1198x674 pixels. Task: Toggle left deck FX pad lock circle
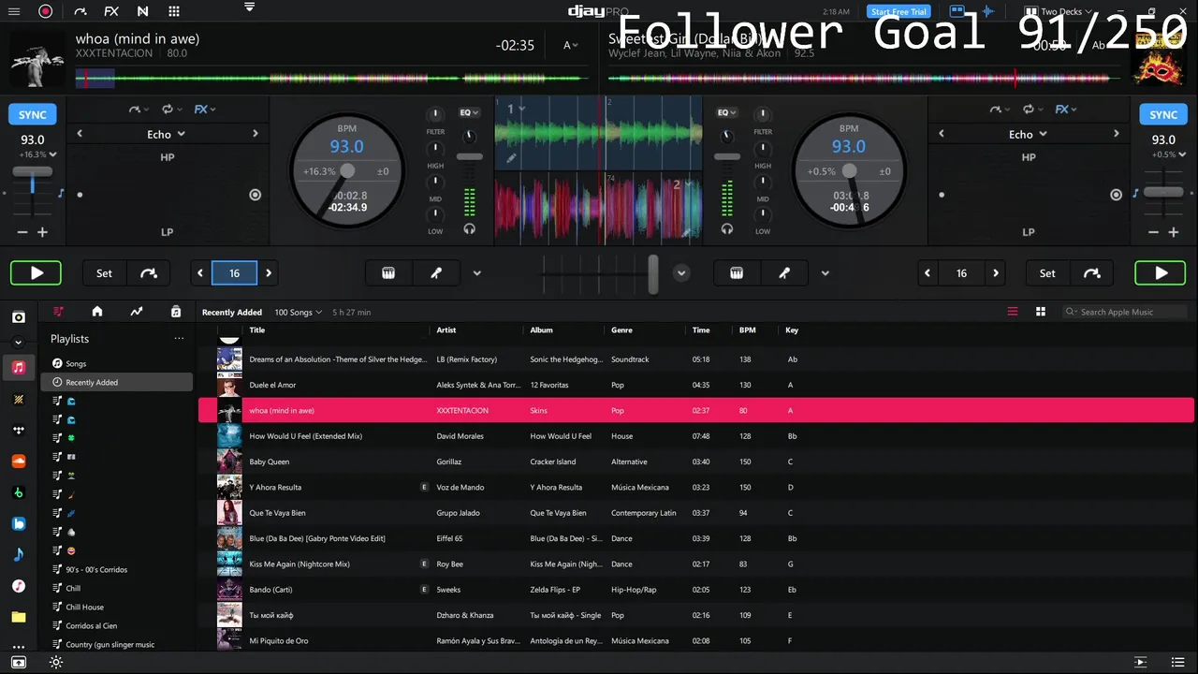click(x=255, y=195)
